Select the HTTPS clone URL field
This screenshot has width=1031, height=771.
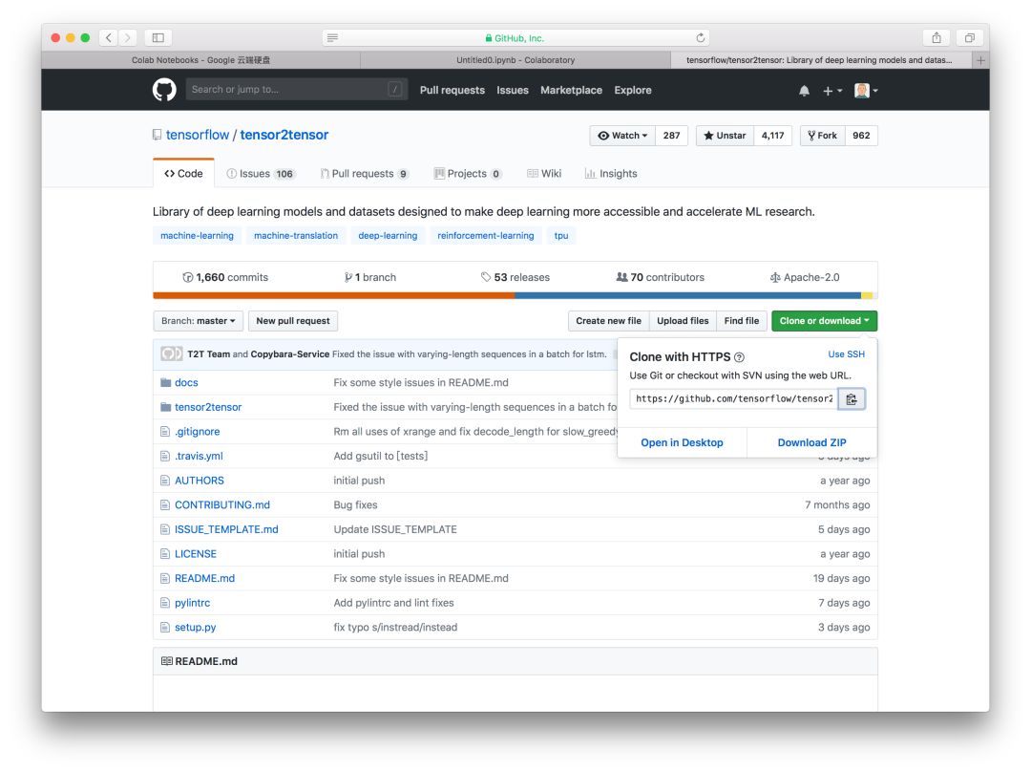734,399
